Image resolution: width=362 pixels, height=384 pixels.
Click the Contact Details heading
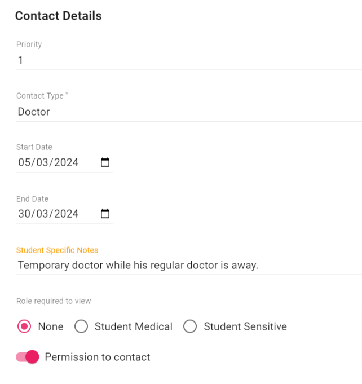coord(58,16)
